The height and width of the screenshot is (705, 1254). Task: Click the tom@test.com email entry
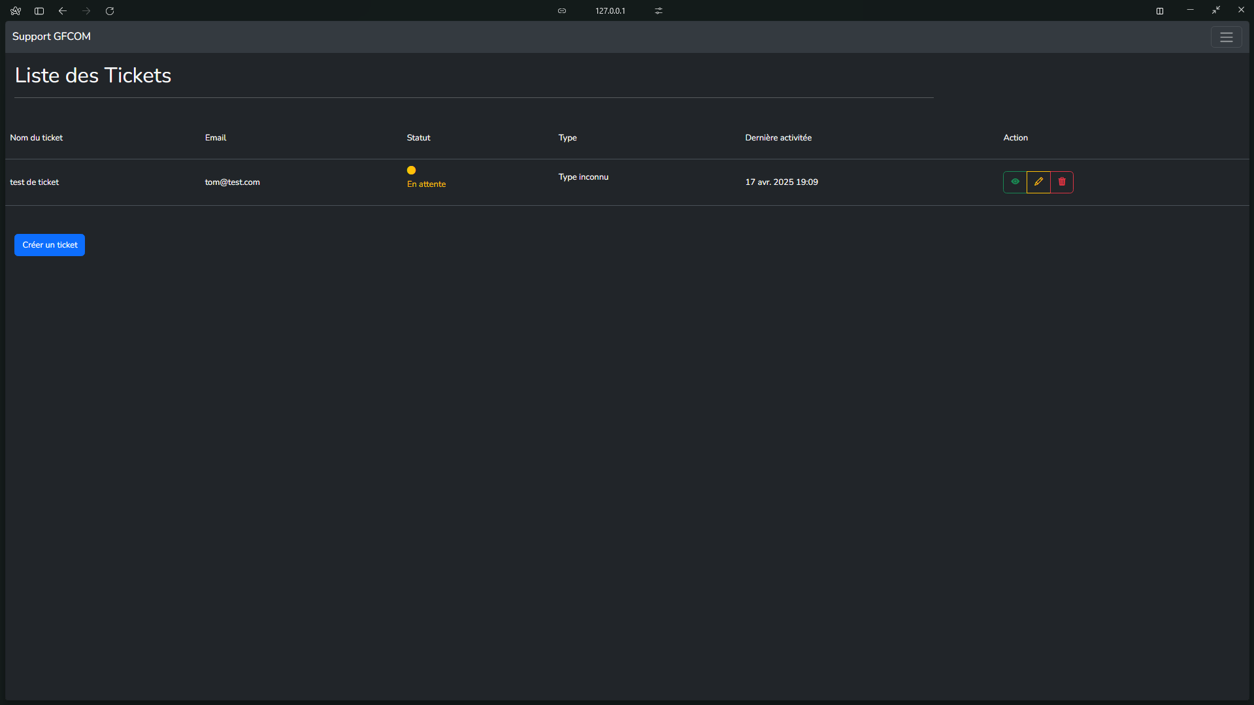pos(232,182)
